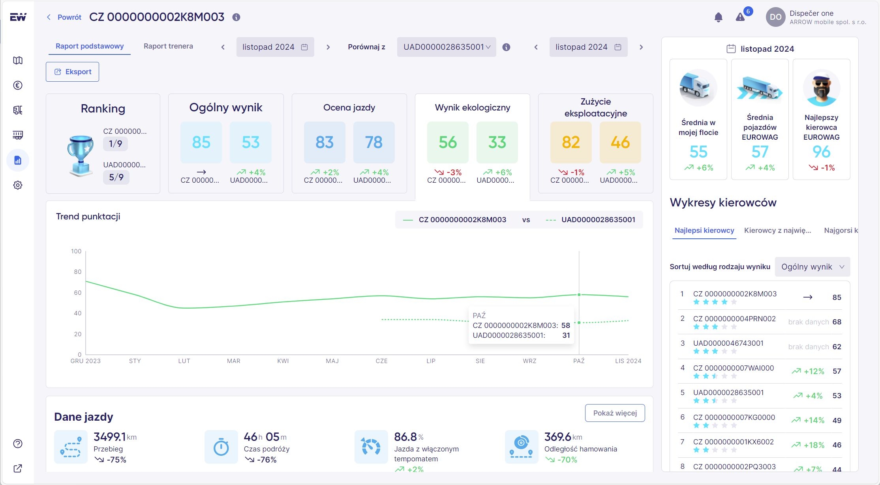
Task: Click Średnia w mojej flocie card
Action: pos(698,120)
